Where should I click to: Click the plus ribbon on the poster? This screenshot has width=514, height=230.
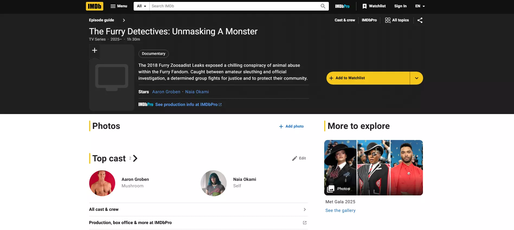click(x=95, y=51)
